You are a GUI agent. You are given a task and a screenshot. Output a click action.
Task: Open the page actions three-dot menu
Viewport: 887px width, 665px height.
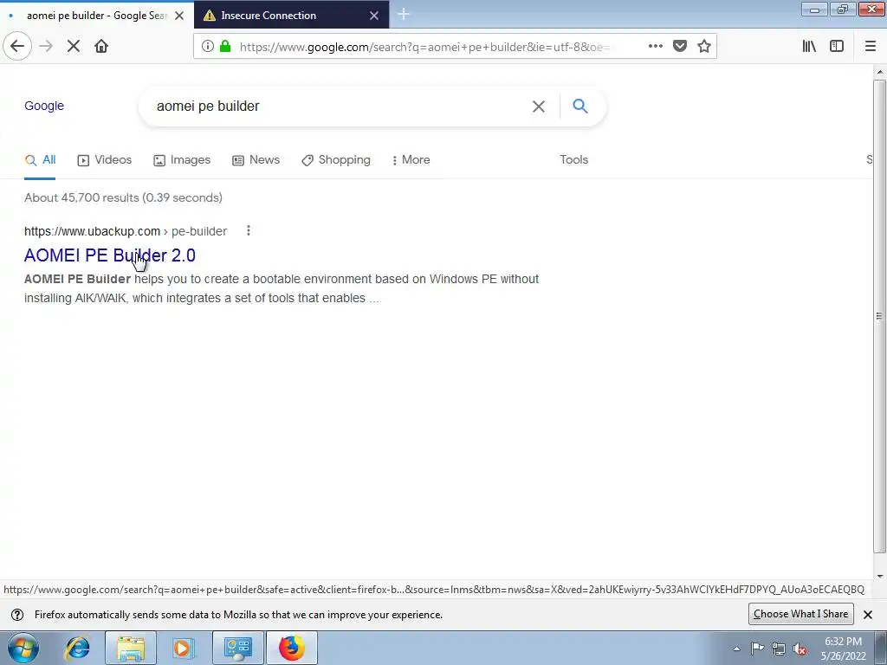coord(655,47)
